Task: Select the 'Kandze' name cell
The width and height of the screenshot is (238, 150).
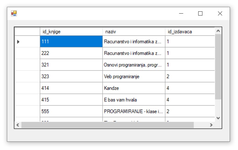Action: [134, 88]
